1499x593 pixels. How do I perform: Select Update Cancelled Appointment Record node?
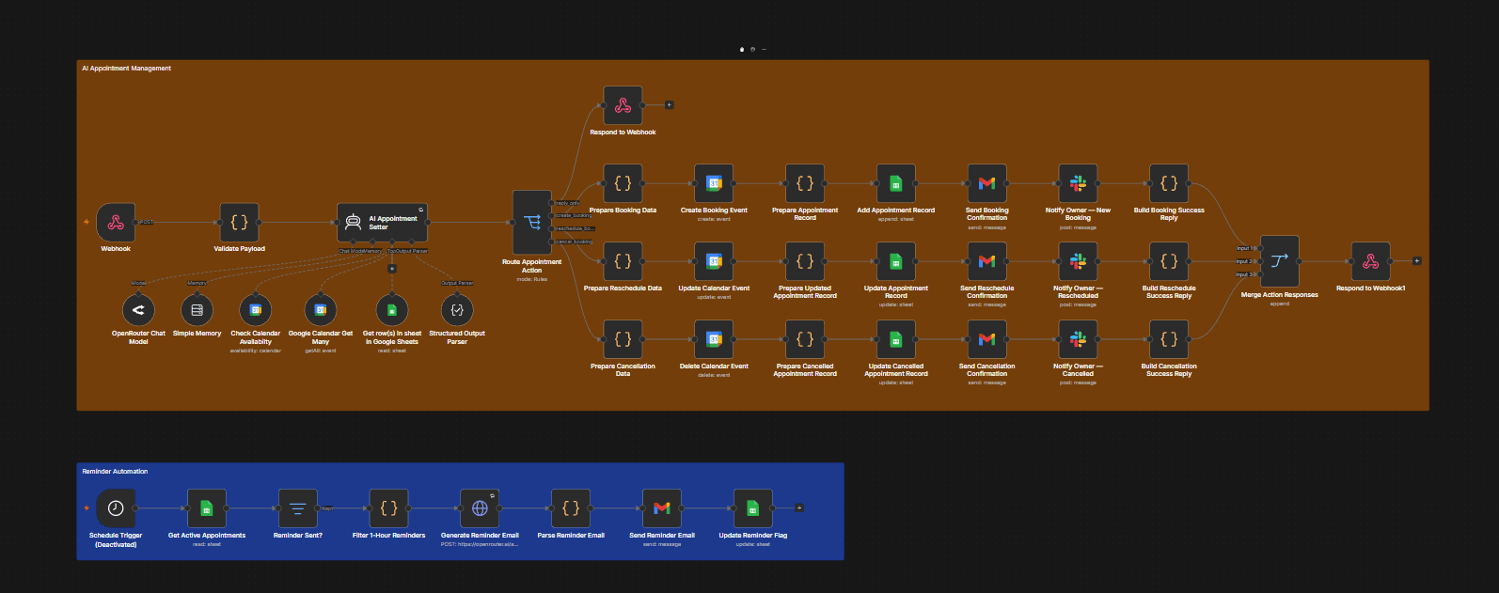(x=896, y=340)
